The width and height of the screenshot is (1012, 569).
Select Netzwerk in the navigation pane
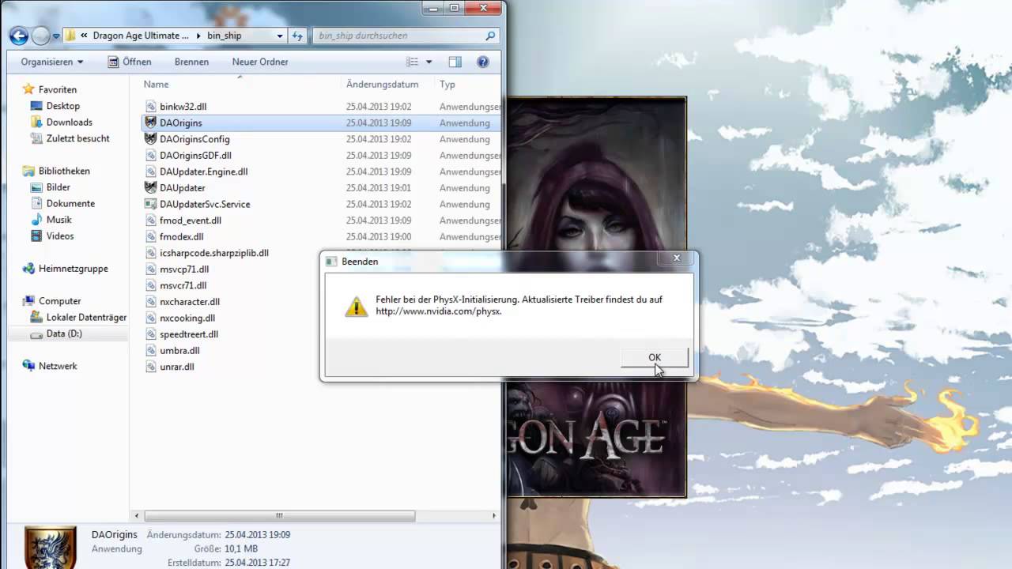point(58,366)
